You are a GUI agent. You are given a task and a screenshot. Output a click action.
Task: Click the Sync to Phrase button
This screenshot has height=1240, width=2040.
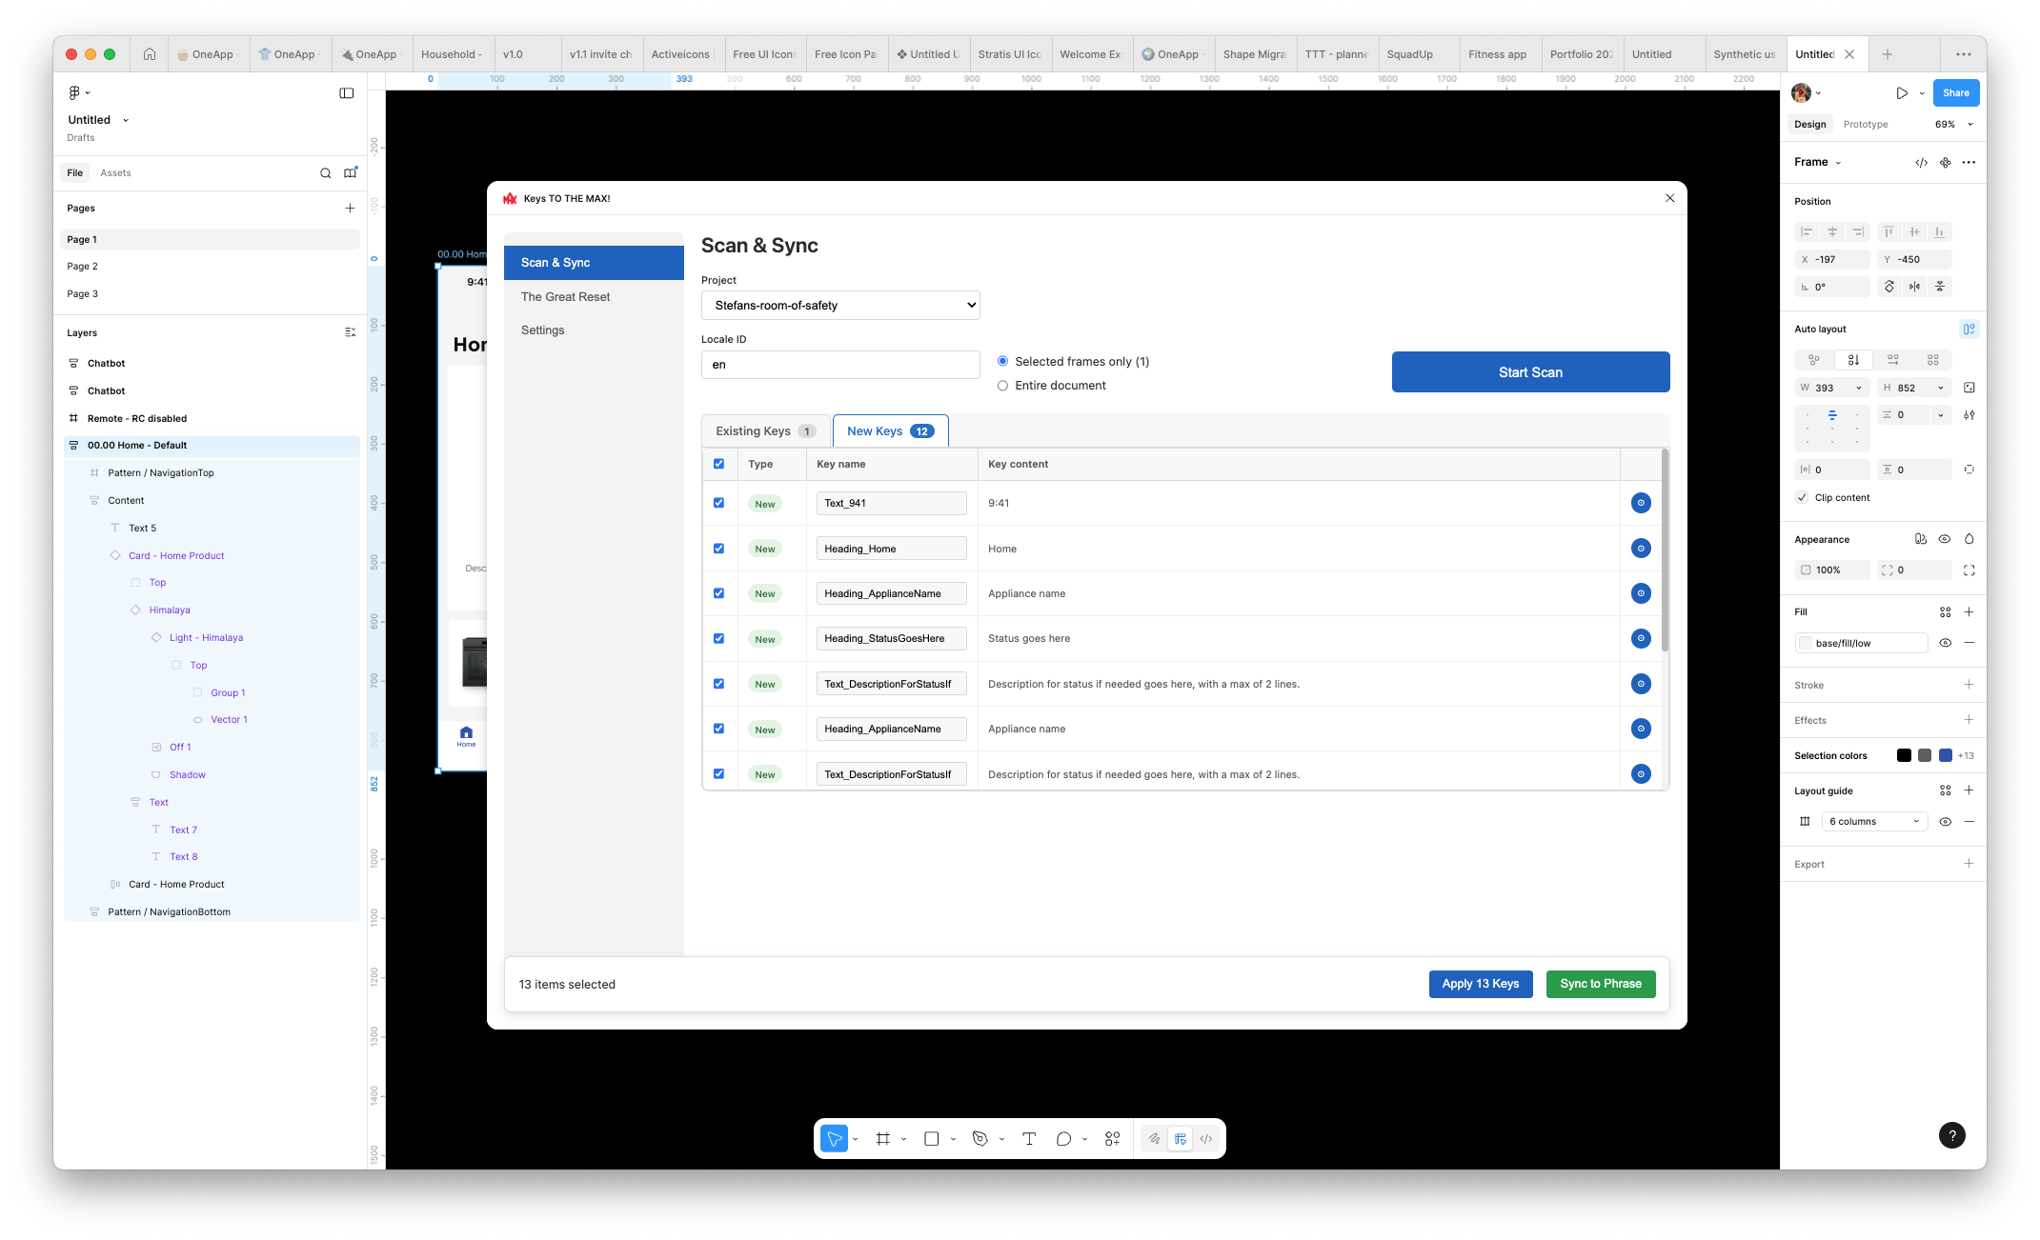[1601, 984]
